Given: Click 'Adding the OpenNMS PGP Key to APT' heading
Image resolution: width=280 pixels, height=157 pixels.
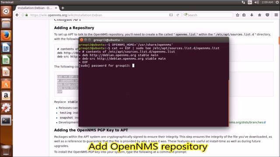Looking at the screenshot, I should pyautogui.click(x=91, y=130).
